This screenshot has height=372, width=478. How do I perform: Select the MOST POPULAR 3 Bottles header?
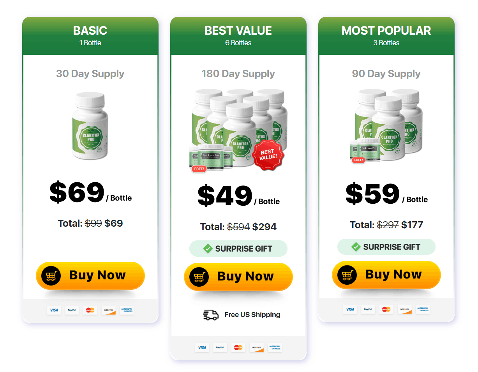(x=386, y=35)
